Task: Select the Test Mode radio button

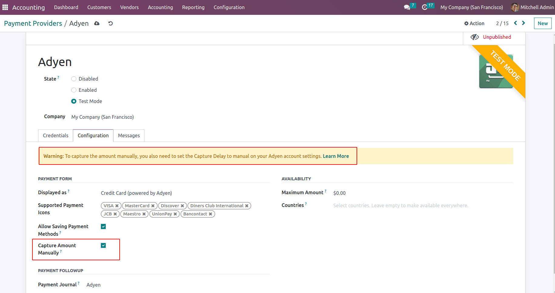Action: [74, 101]
